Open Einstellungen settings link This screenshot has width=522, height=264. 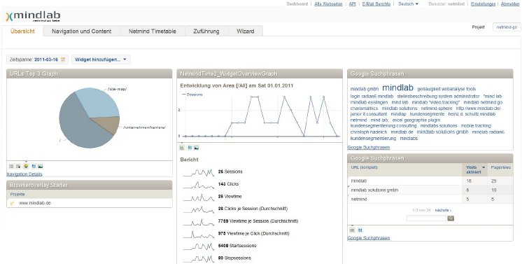[483, 4]
